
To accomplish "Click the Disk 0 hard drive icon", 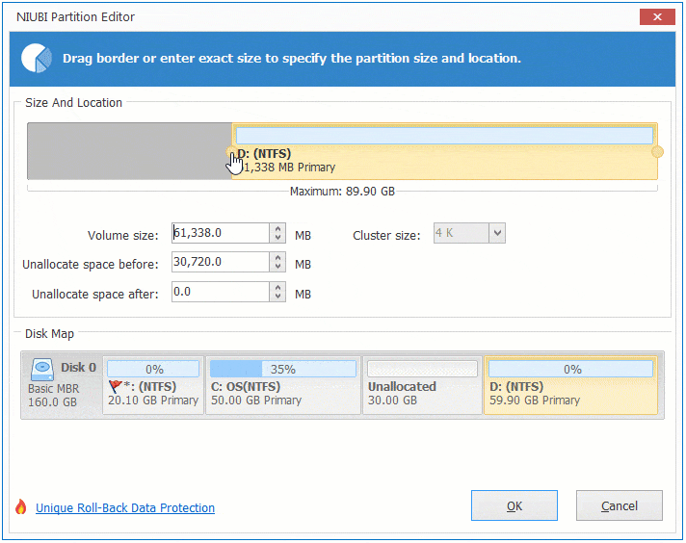I will click(x=42, y=369).
